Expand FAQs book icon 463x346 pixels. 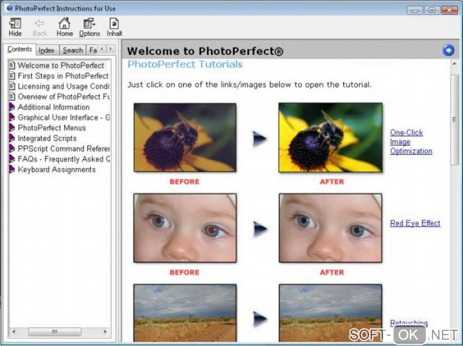[x=12, y=159]
